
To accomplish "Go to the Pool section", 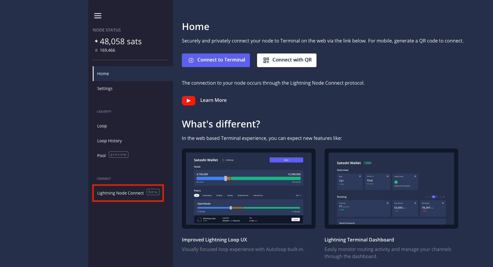I will 101,156.
